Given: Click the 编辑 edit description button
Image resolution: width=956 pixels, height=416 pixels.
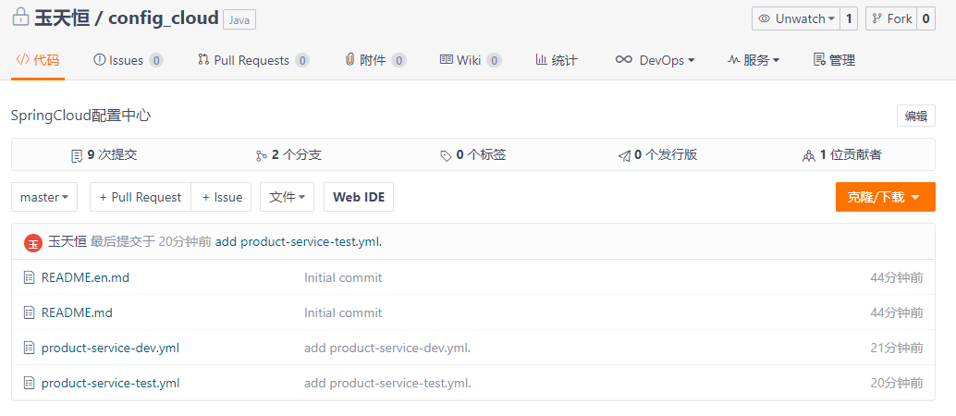Looking at the screenshot, I should 915,116.
